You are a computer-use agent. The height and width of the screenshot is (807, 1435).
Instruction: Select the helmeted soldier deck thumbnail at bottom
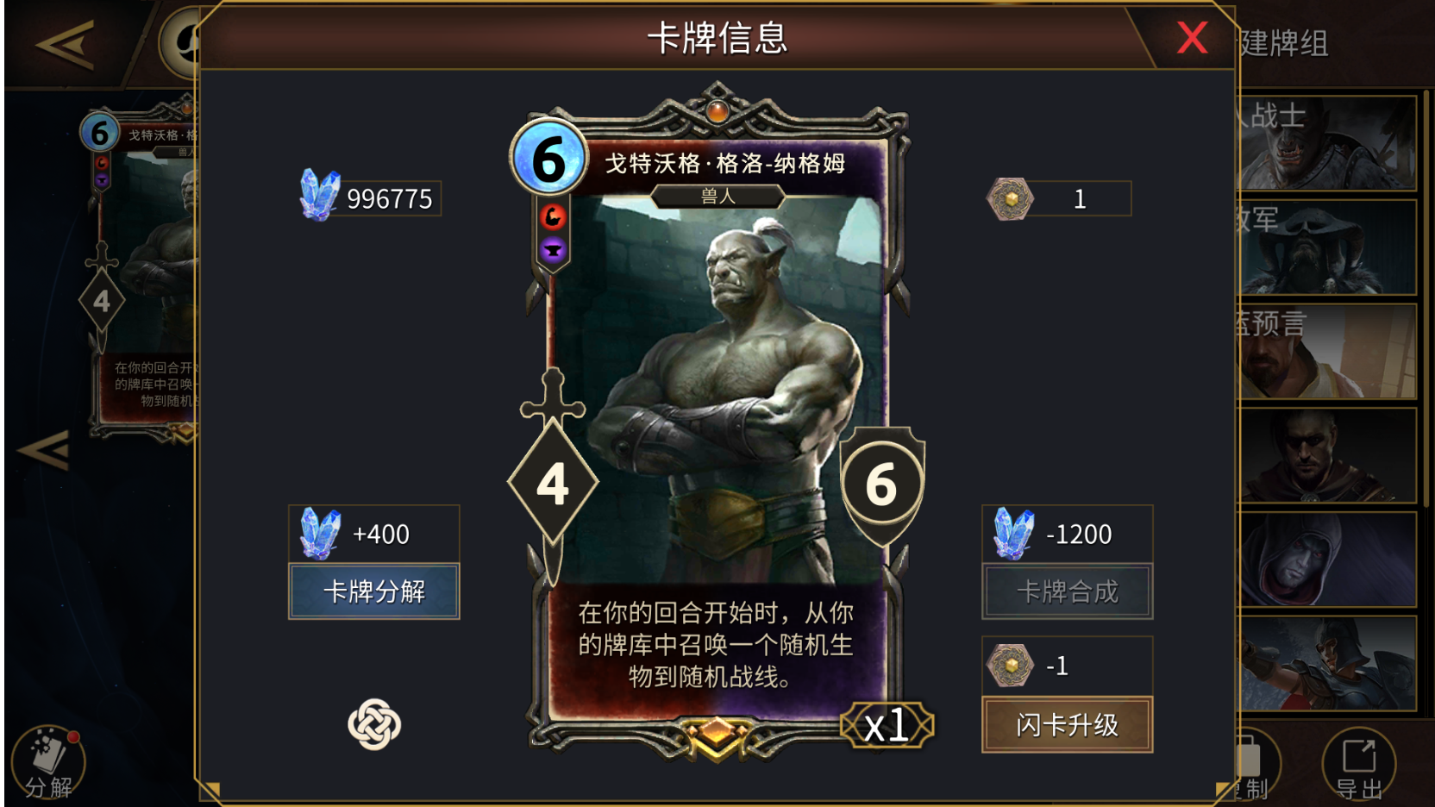click(1328, 663)
